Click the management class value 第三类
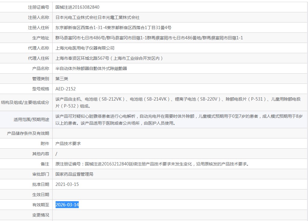The width and height of the screenshot is (308, 221). (62, 79)
